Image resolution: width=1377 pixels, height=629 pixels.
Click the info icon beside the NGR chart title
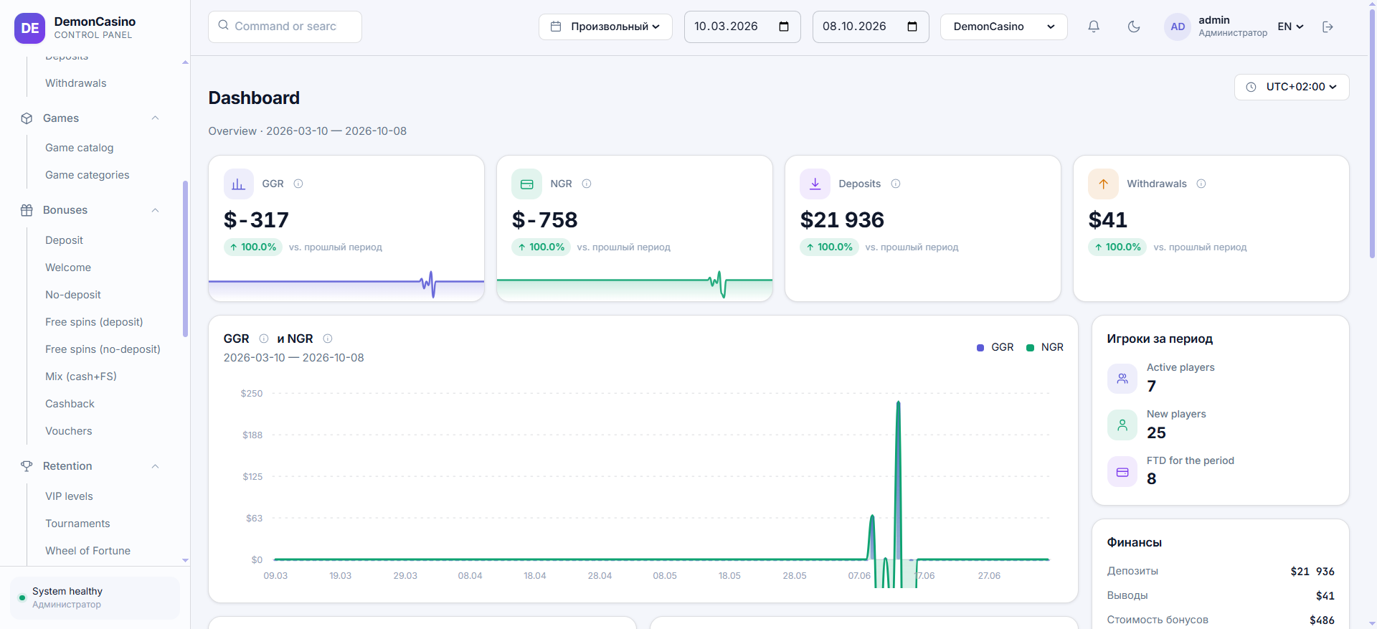coord(328,339)
